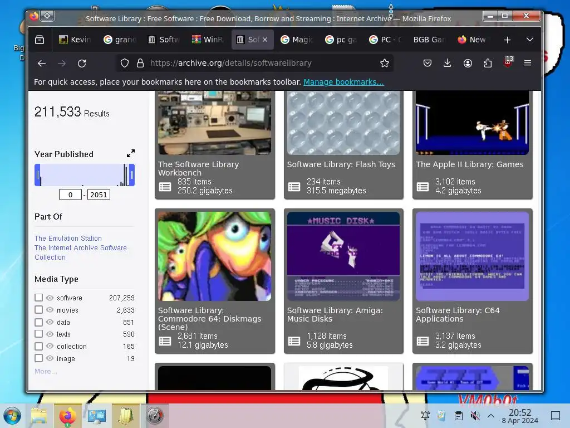
Task: Open The Apple II Library: Games title
Action: [470, 164]
